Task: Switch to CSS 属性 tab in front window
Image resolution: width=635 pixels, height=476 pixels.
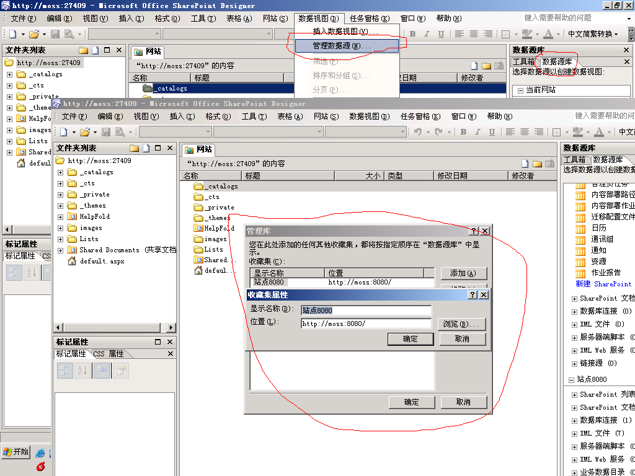Action: point(108,354)
